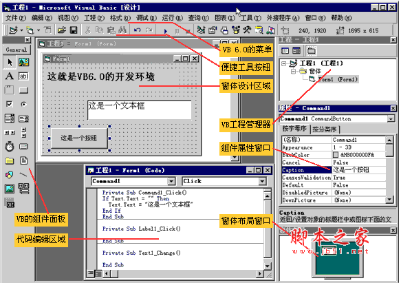Viewport: 401px width, 283px height.
Task: Select the Line control tool
Action: coord(23,175)
